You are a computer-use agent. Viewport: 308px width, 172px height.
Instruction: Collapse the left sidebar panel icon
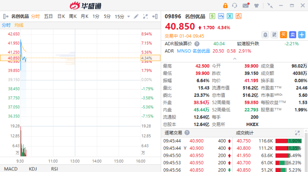[6, 16]
